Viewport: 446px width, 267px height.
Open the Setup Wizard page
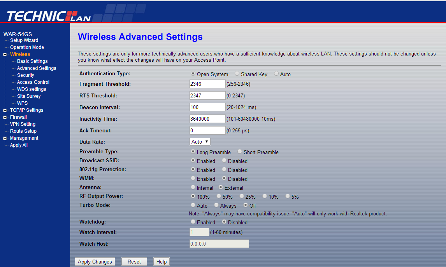(24, 40)
